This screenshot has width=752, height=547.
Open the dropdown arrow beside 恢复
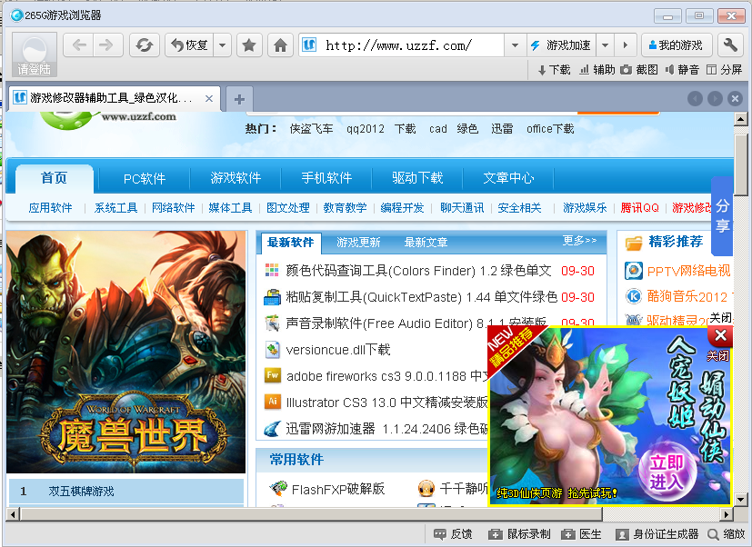tap(222, 45)
